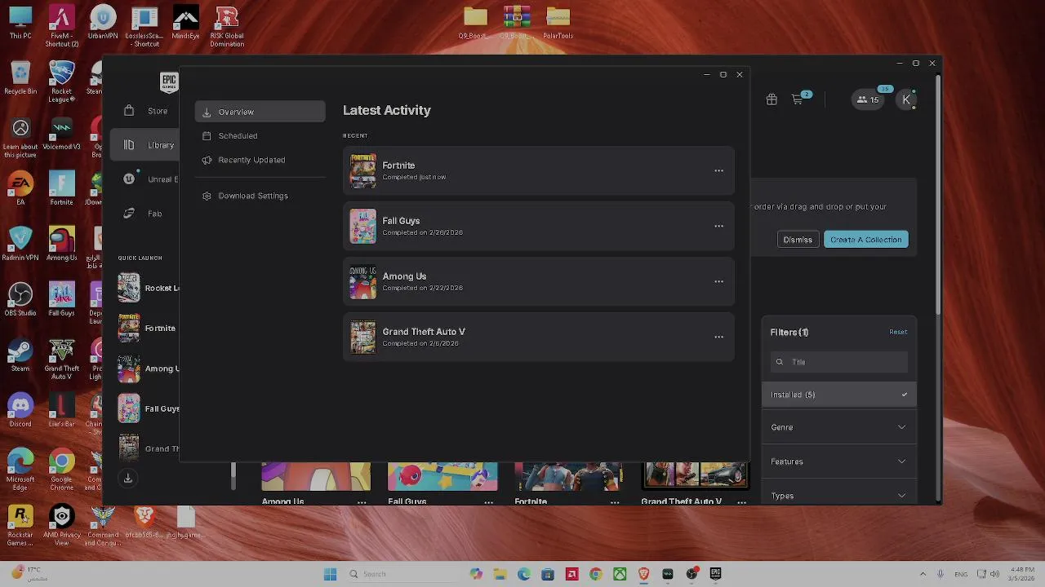The height and width of the screenshot is (587, 1045).
Task: Open the EA app desktop icon
Action: pyautogui.click(x=20, y=189)
